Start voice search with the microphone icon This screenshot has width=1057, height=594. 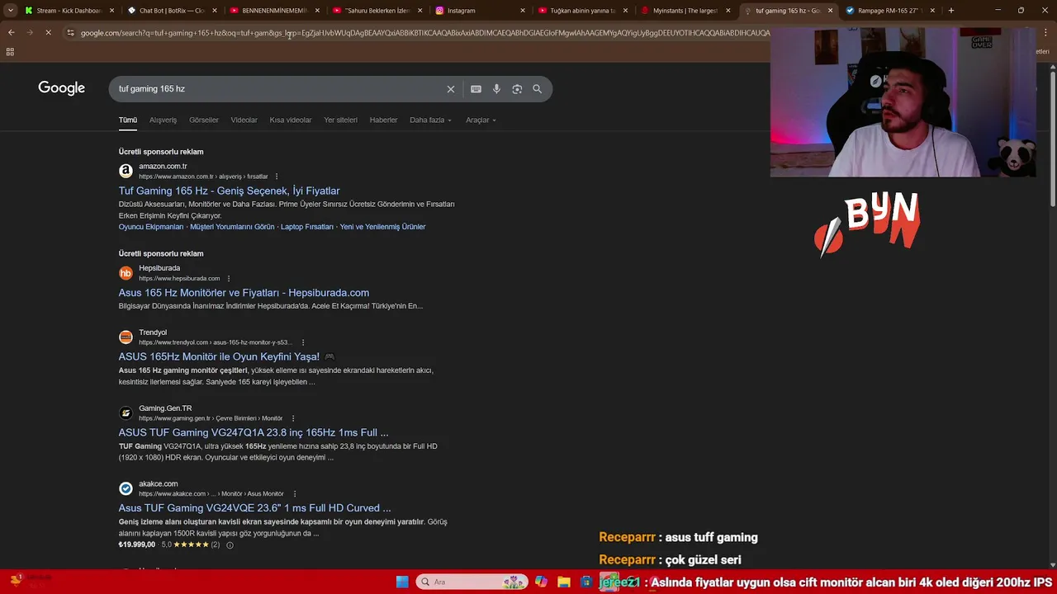click(x=496, y=89)
